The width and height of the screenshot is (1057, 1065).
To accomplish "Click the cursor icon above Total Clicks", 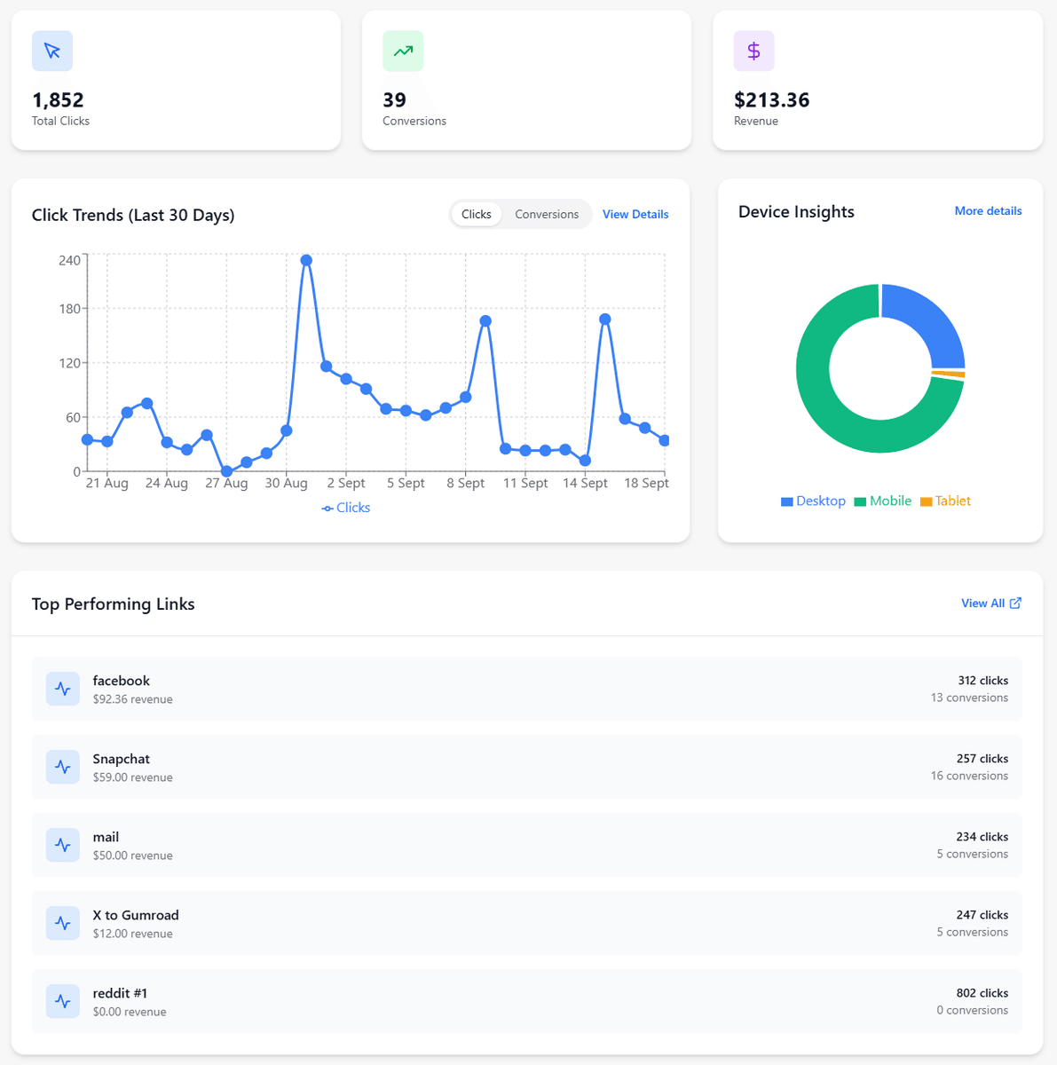I will coord(52,51).
